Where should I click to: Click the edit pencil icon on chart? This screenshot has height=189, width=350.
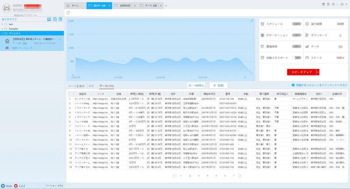click(252, 21)
